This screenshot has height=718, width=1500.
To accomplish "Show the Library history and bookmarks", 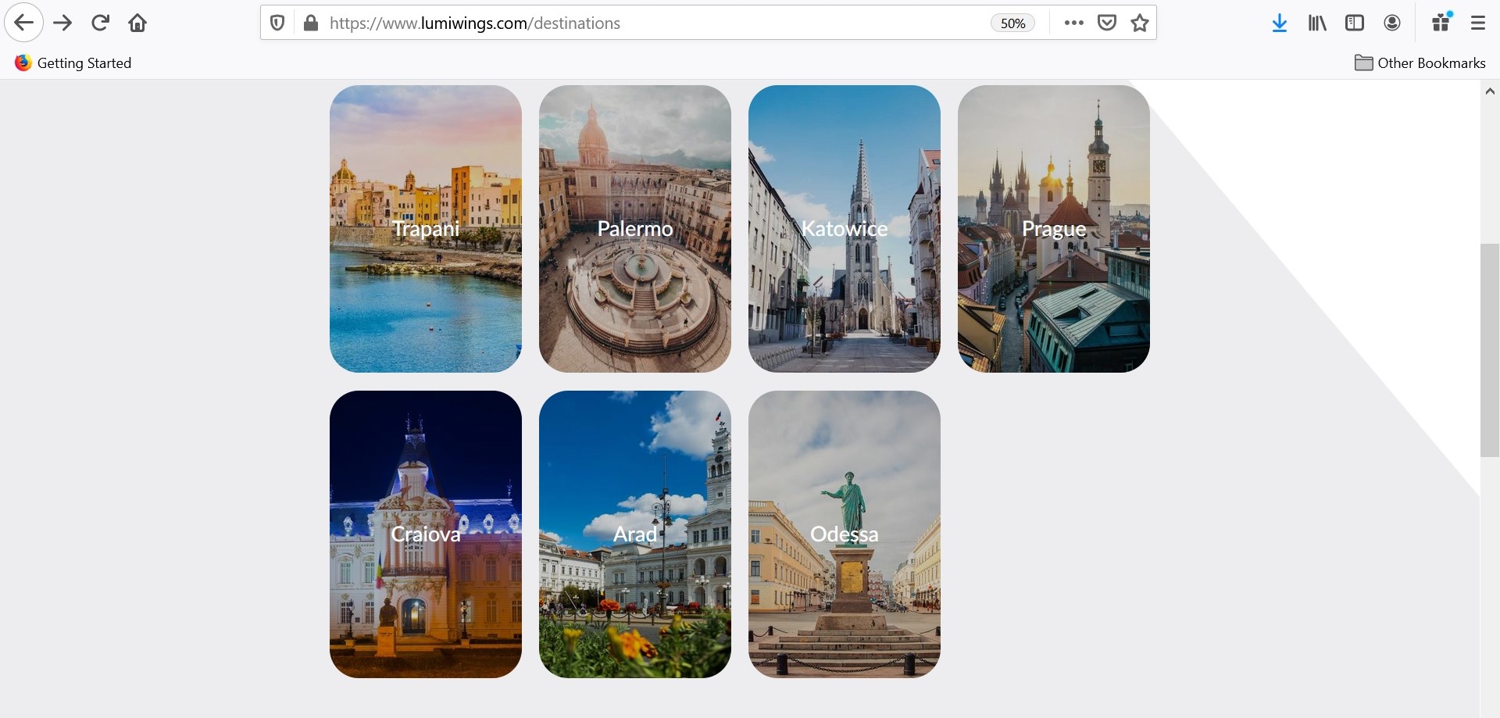I will [1317, 23].
